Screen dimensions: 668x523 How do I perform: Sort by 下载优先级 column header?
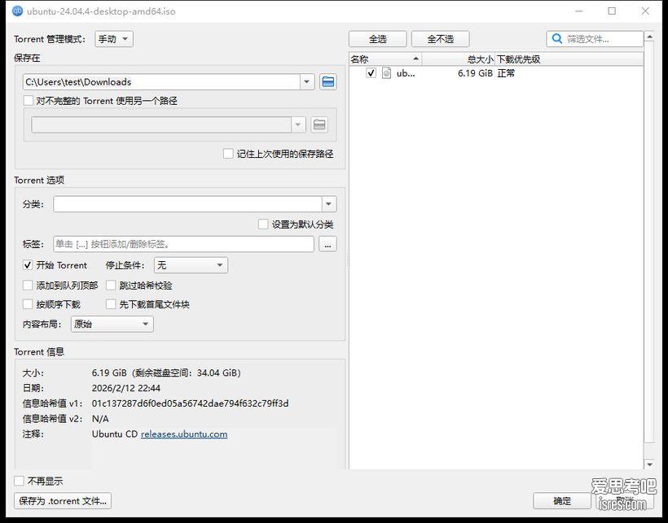click(569, 59)
